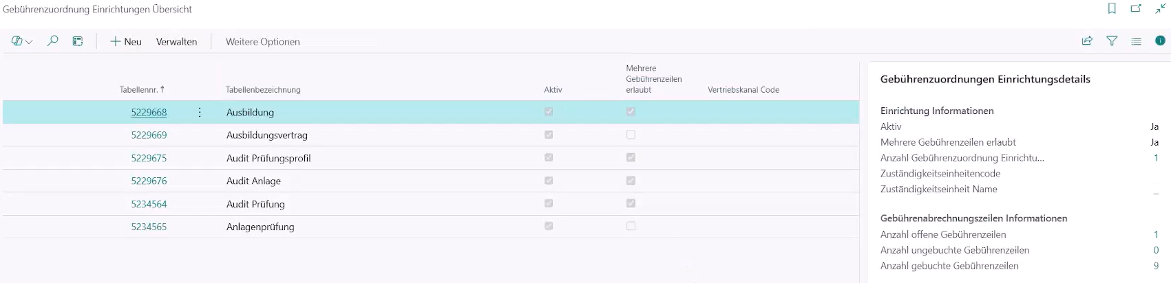Screen dimensions: 1171x283
Task: Open page in new window icon
Action: (x=1136, y=9)
